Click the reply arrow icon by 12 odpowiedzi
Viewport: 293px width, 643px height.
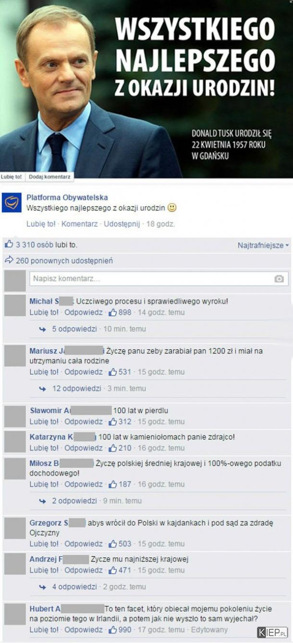coord(43,388)
